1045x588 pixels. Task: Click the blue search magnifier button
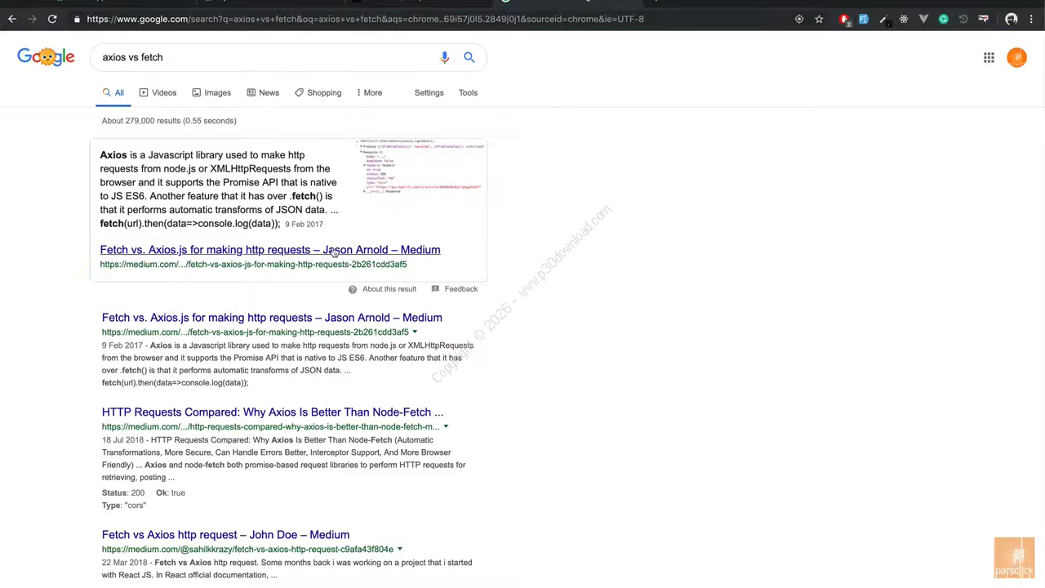[x=469, y=57]
